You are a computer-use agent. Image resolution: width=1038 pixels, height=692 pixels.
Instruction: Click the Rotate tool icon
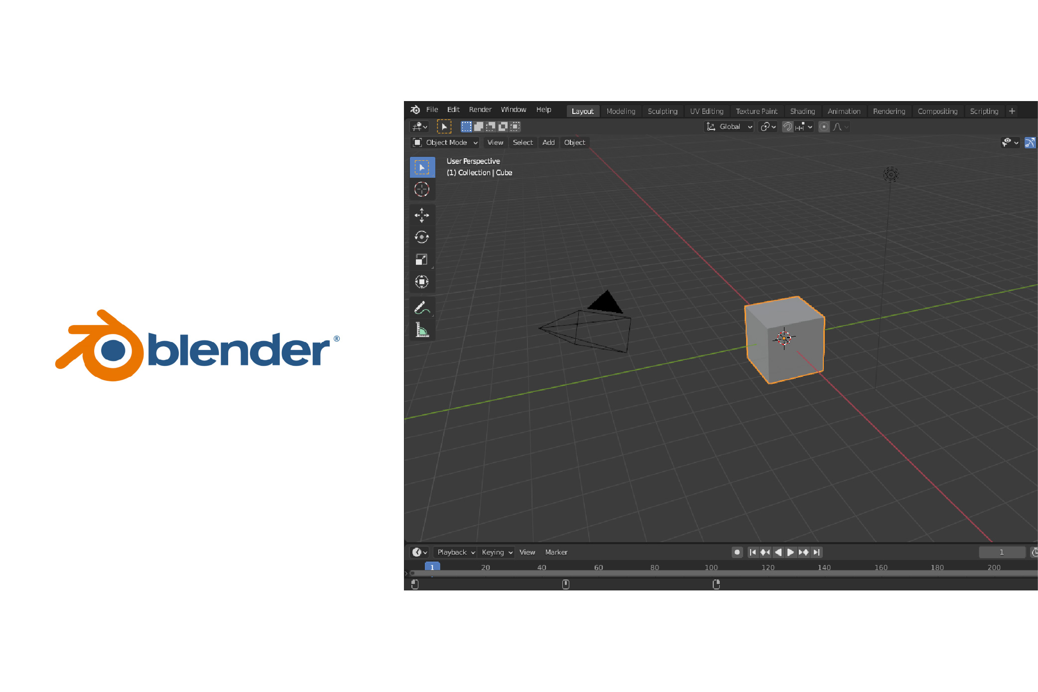422,238
